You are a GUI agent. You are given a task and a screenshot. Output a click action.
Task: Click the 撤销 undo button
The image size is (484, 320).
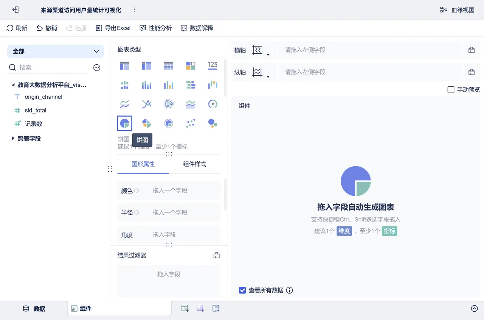47,28
